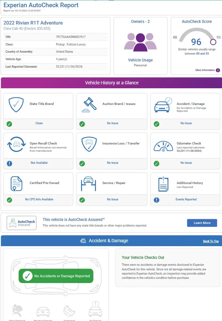
Task: Click the 52,231 (11/26/2024) vehicle details odometer value
Action: [69, 67]
